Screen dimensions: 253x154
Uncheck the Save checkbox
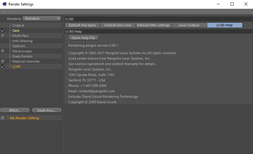point(3,31)
